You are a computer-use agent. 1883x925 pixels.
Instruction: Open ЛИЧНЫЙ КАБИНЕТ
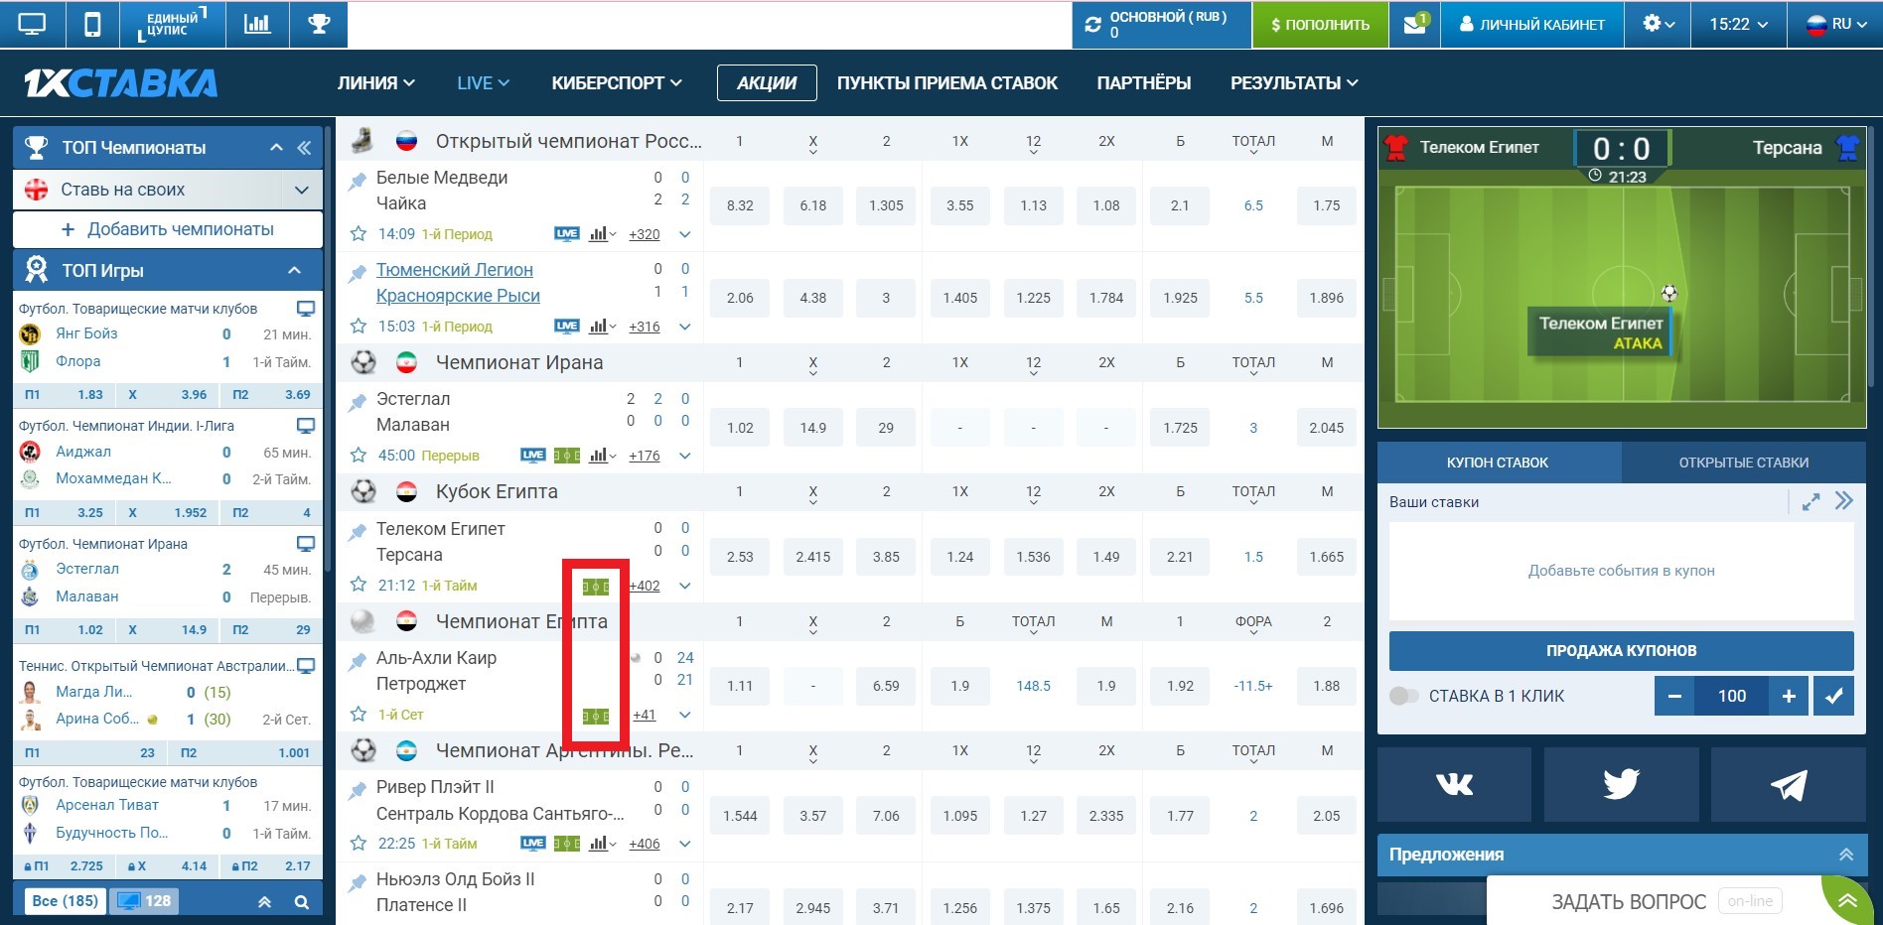1531,24
